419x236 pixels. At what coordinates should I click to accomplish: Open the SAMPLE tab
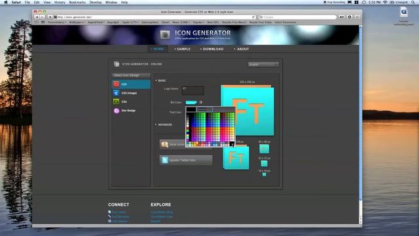coord(182,49)
